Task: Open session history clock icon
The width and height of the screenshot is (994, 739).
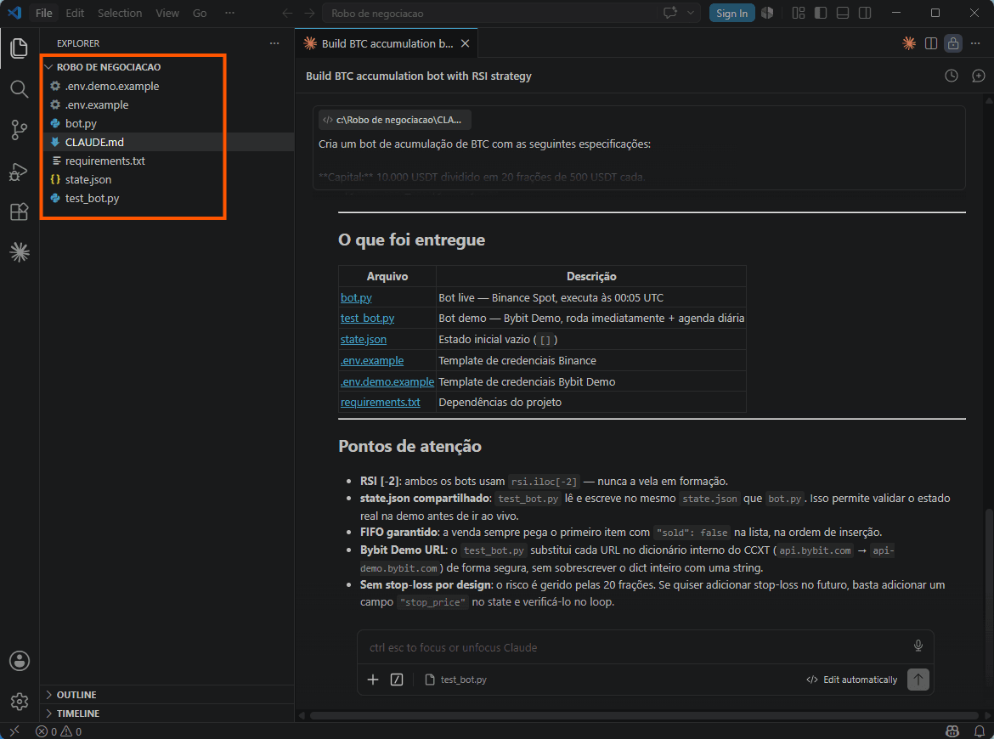Action: (951, 76)
